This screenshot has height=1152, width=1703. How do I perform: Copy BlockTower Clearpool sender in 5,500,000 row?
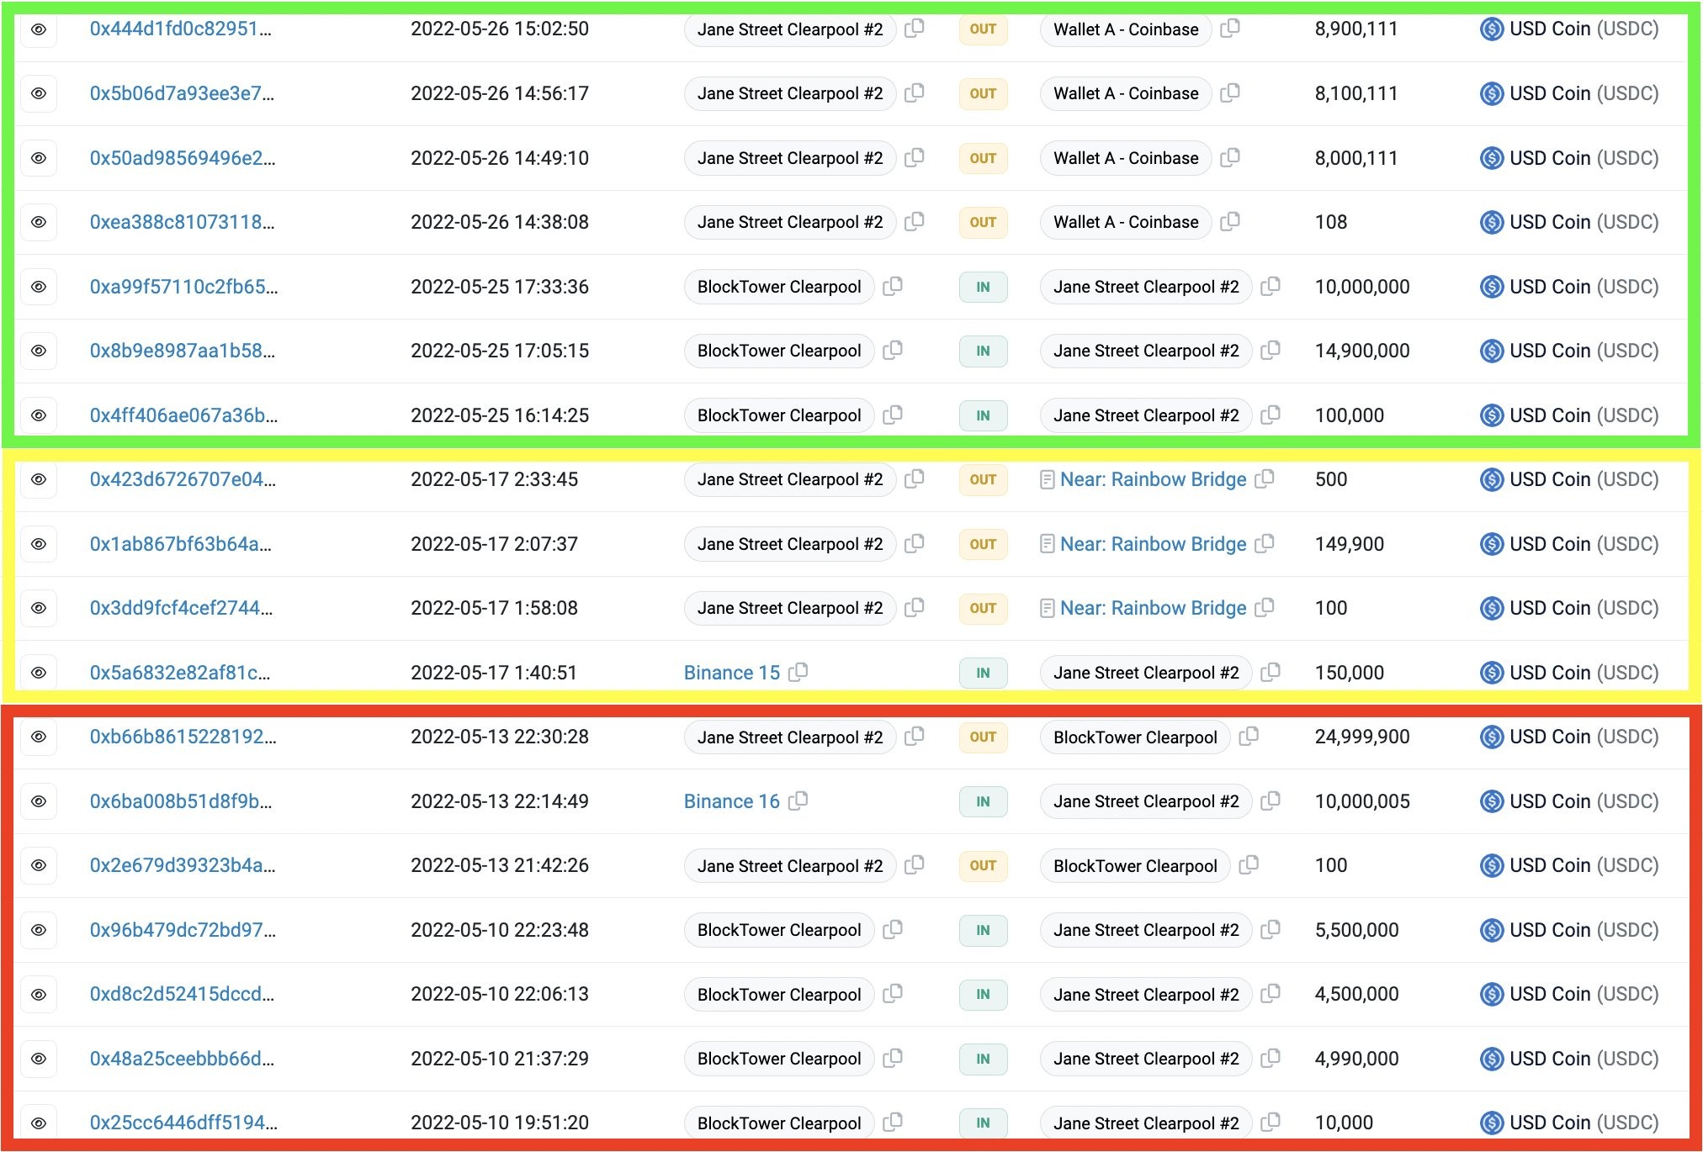coord(893,929)
